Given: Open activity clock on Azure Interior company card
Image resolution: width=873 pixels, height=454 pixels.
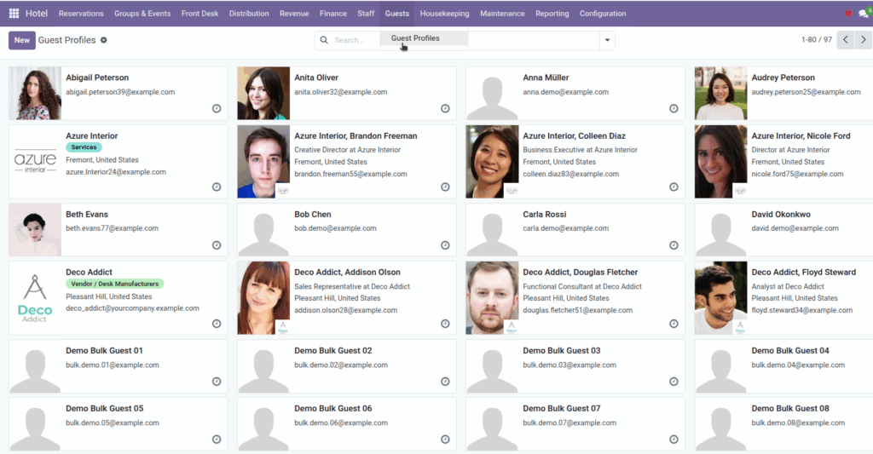Looking at the screenshot, I should (x=217, y=187).
